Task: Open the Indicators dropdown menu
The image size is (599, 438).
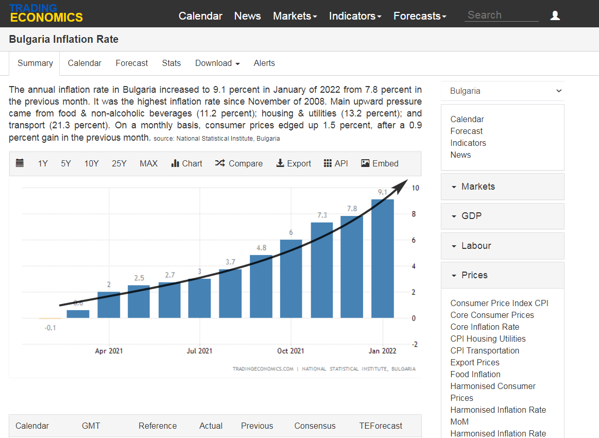Action: (x=355, y=16)
